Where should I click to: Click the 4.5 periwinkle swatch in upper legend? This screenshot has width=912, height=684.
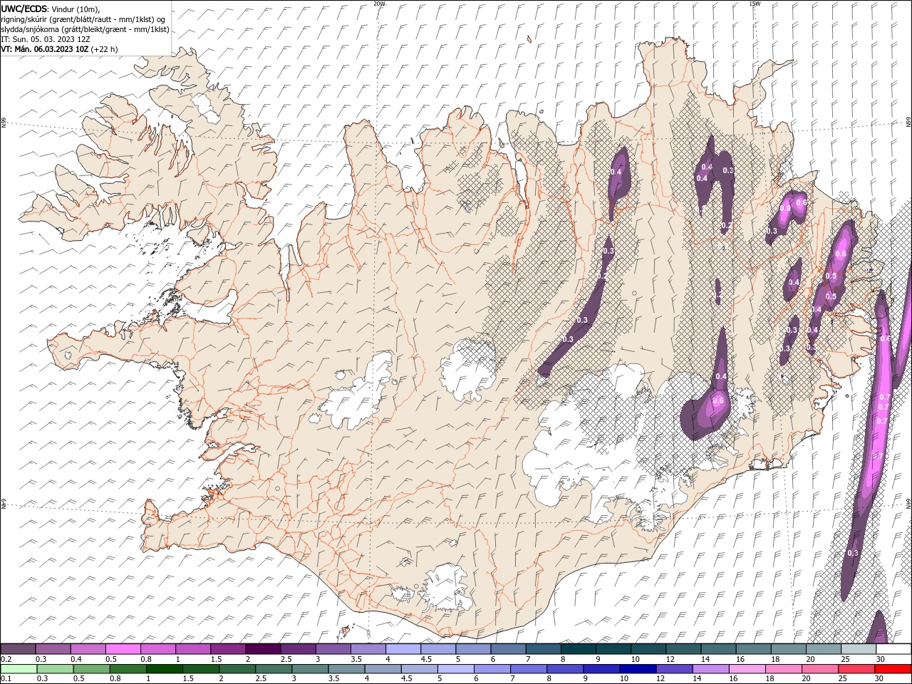[438, 649]
